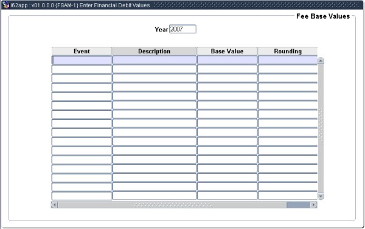Click the first row Event field
Image resolution: width=365 pixels, height=229 pixels.
click(x=82, y=60)
